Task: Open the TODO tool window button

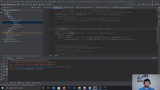Action: 13,83
